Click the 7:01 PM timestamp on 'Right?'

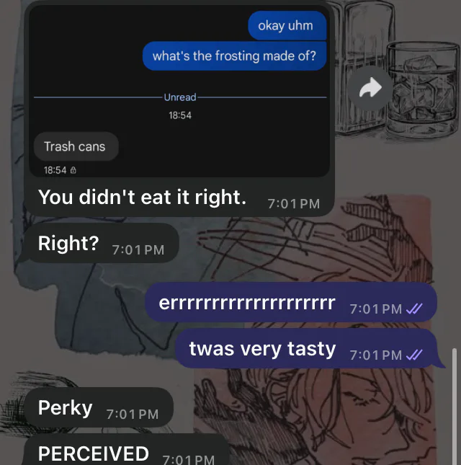click(138, 250)
